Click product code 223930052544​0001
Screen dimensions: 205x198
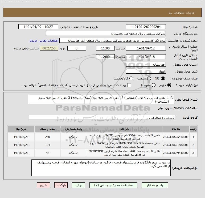176,137
